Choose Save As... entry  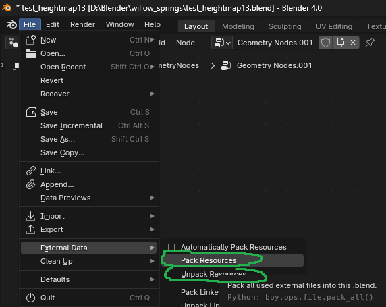pos(89,140)
